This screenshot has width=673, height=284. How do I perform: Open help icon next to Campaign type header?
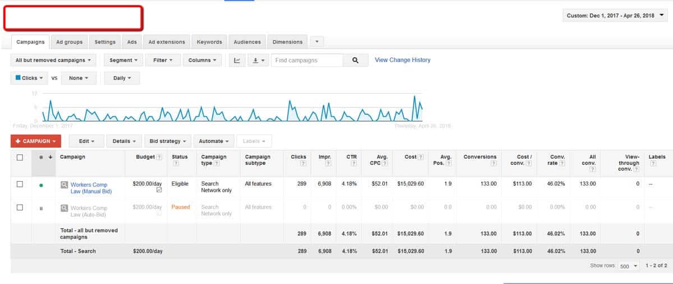coord(216,164)
